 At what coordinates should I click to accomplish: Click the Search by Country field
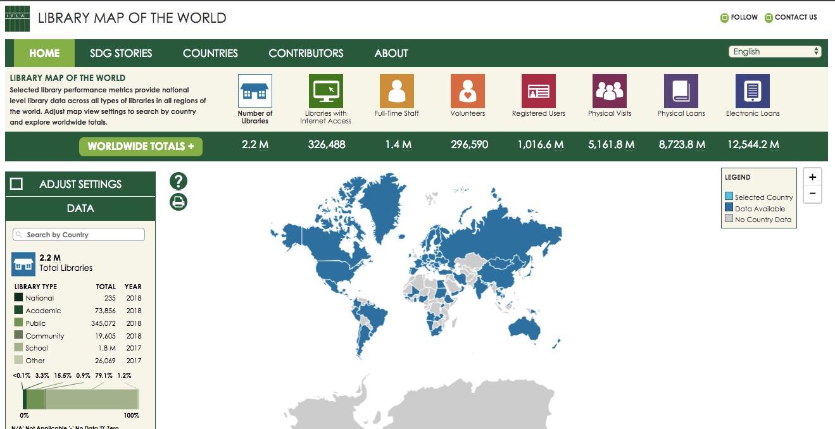coord(78,234)
